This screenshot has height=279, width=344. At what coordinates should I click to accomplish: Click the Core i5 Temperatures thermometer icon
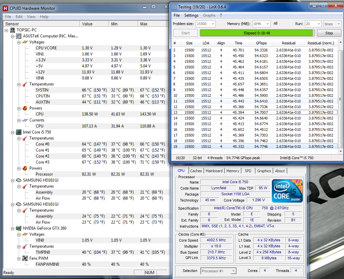25,138
